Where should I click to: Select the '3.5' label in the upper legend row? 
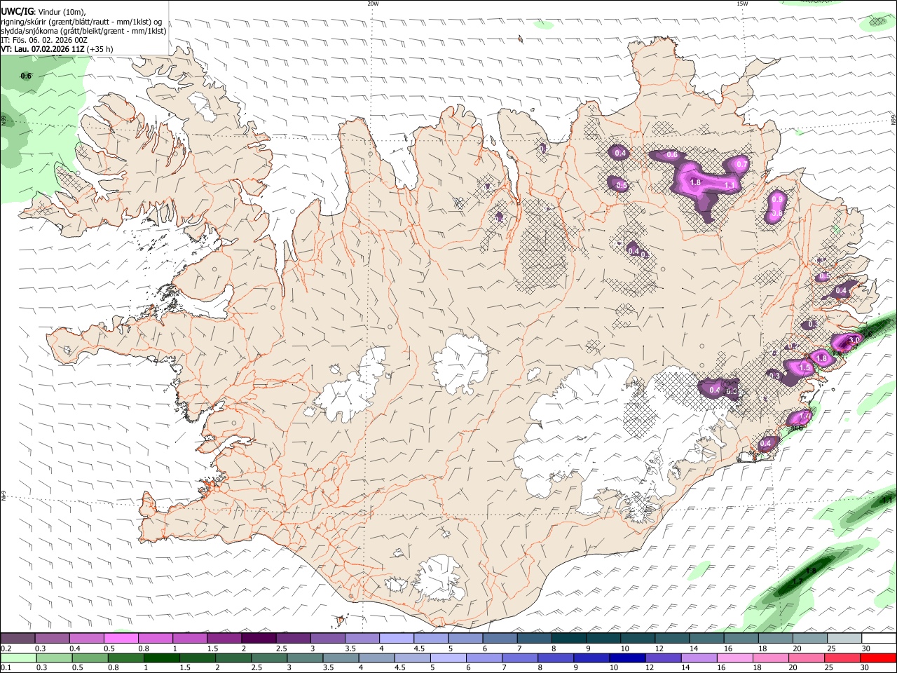[350, 648]
